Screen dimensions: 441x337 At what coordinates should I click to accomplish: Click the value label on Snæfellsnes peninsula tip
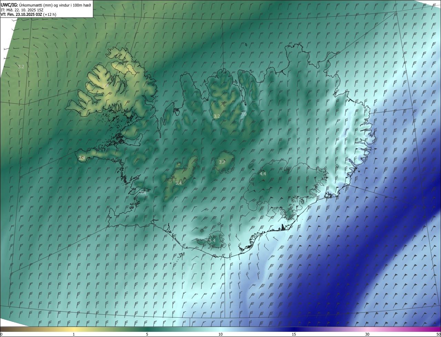point(81,157)
